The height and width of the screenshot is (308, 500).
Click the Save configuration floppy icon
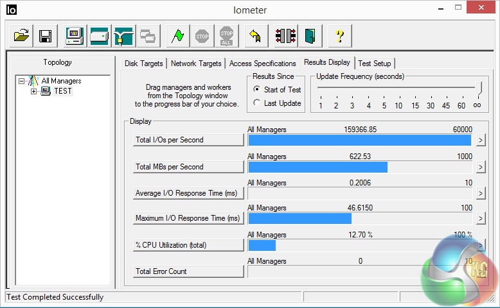point(46,36)
